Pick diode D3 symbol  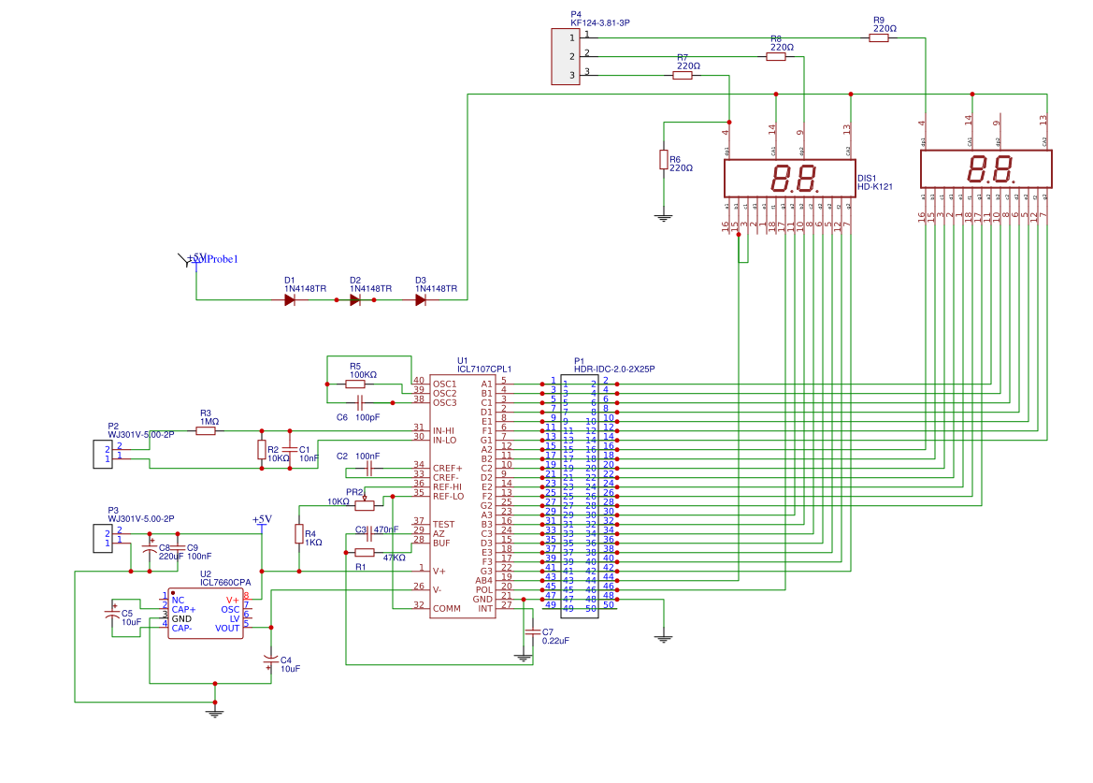click(421, 299)
